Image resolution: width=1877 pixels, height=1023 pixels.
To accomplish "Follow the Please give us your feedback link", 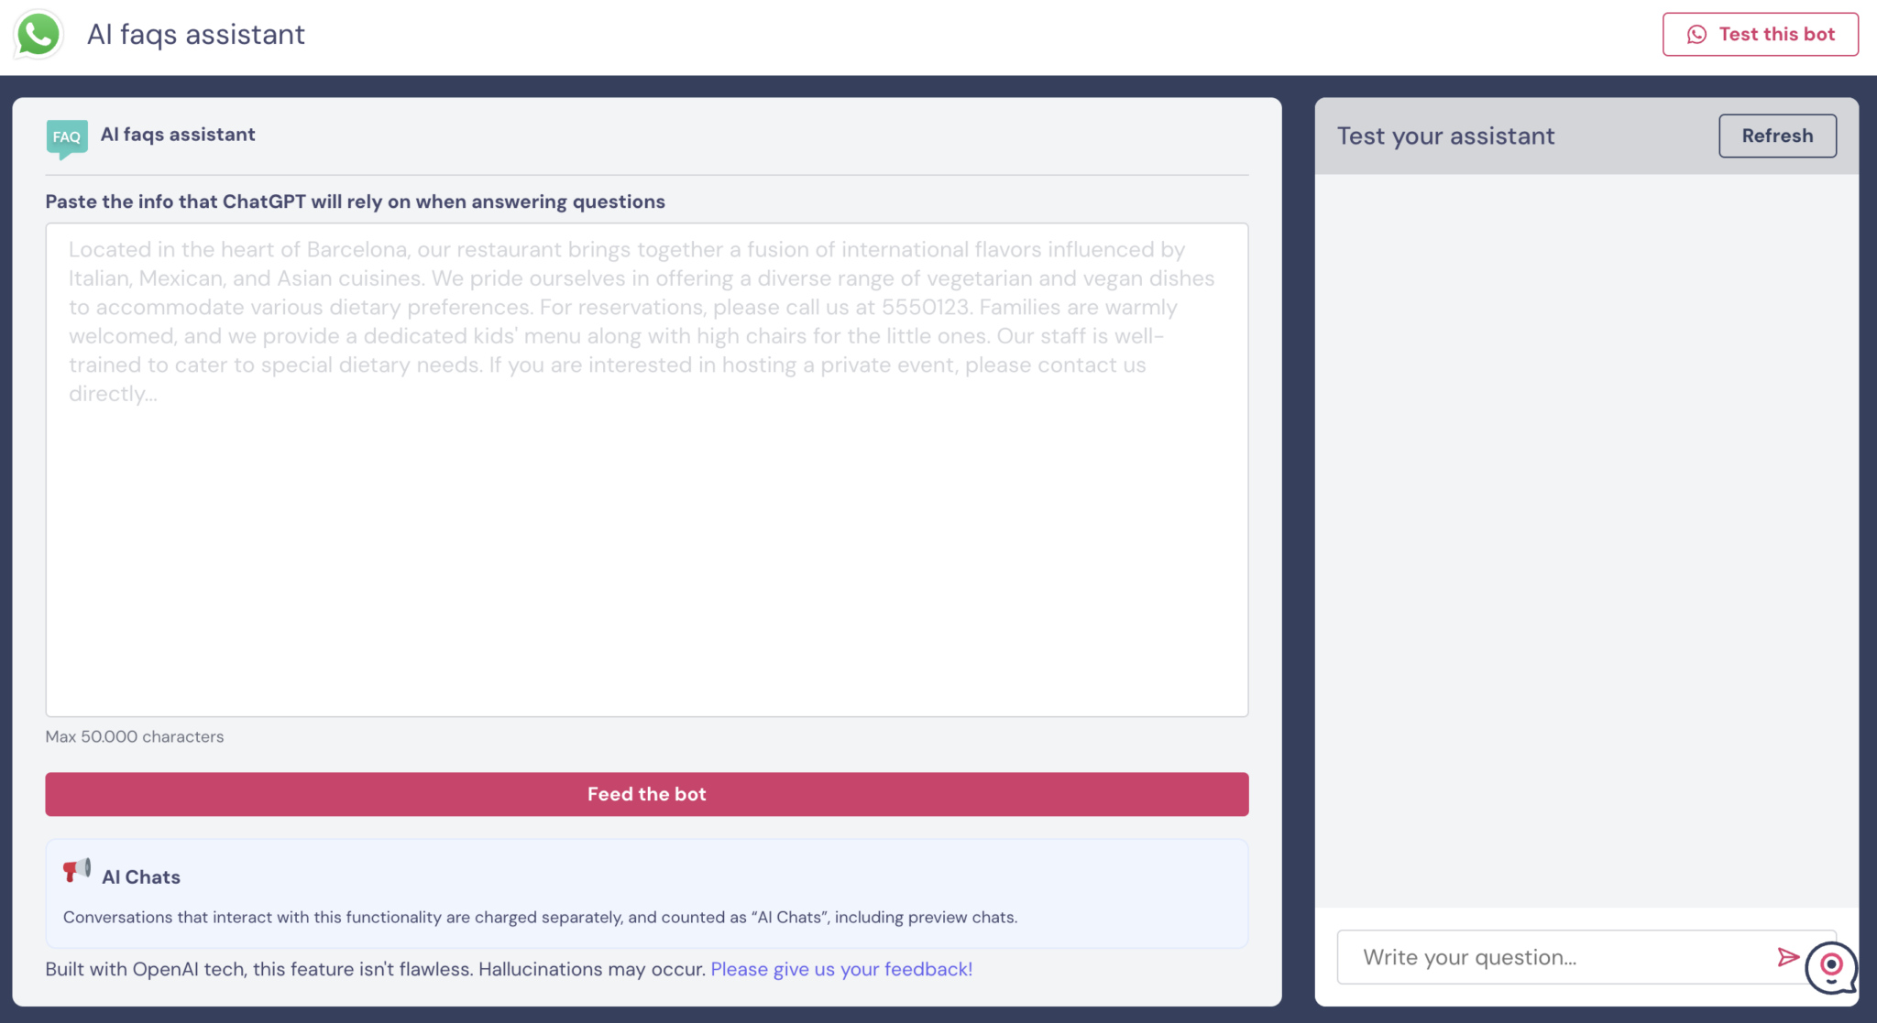I will tap(841, 969).
